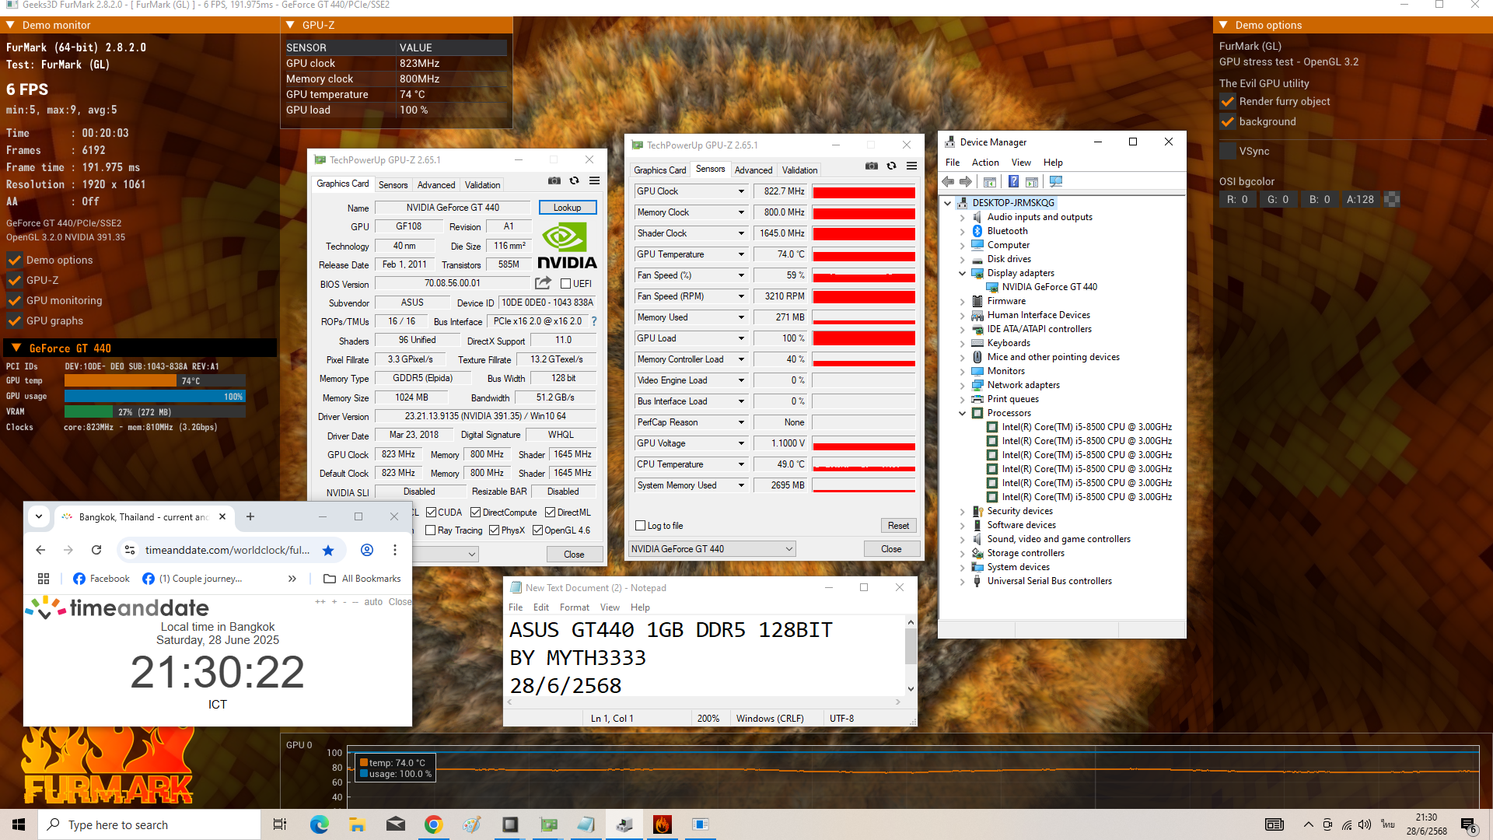Screen dimensions: 1493x840
Task: Click the Device Manager forward arrow icon
Action: coord(966,181)
